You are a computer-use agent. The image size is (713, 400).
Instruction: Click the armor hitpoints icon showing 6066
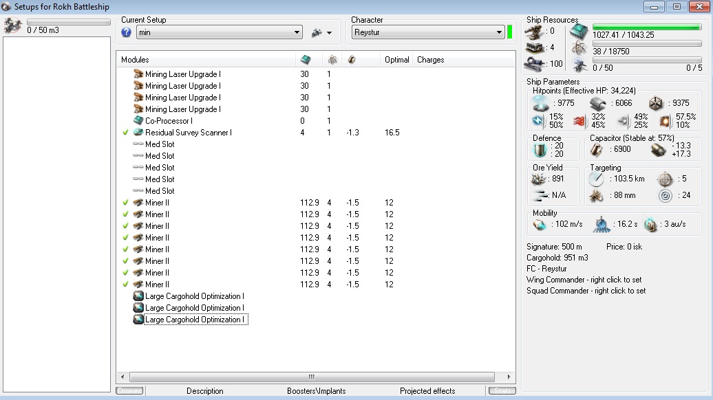click(598, 104)
